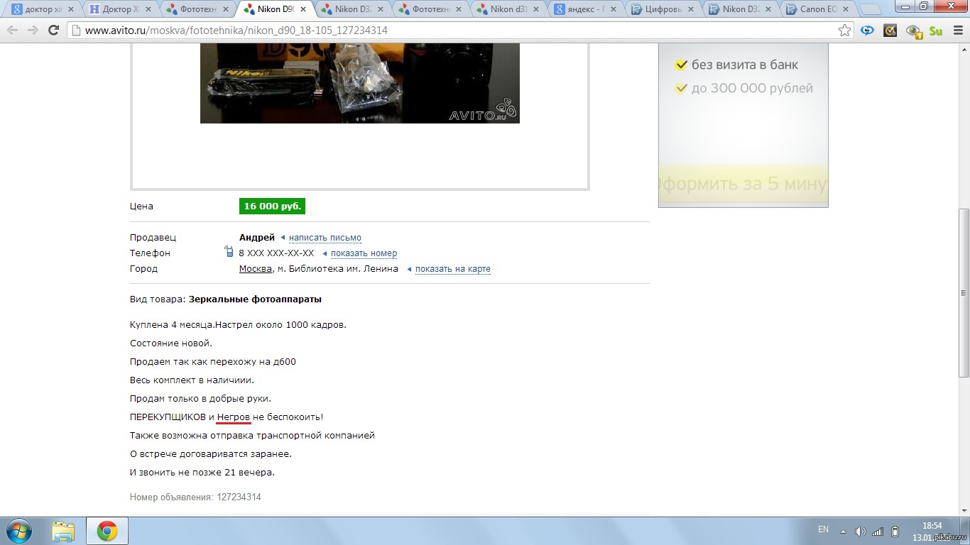Open the file explorer taskbar icon
The width and height of the screenshot is (970, 545).
[63, 531]
